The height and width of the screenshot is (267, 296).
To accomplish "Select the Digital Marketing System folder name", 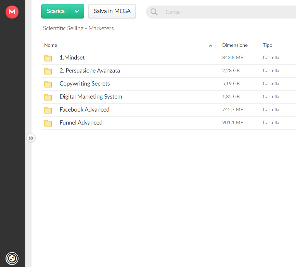I will [x=91, y=97].
